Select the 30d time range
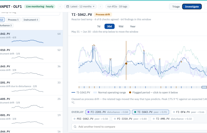This screenshot has height=133, width=207. point(109,27)
